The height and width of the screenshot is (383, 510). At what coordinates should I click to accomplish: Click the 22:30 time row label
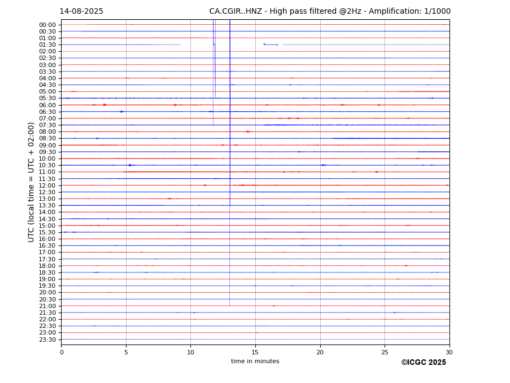tap(47, 326)
